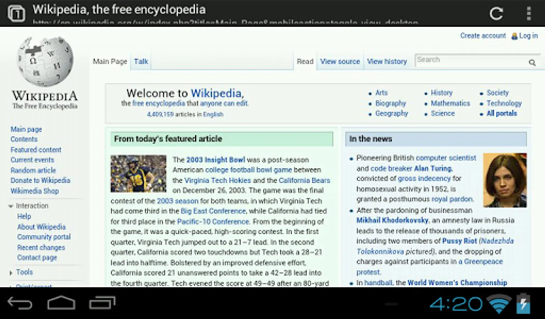Open the royal pardon link
The height and width of the screenshot is (319, 545).
pyautogui.click(x=452, y=199)
